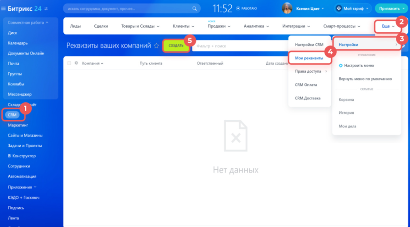Expand the Интеграции dropdown

pyautogui.click(x=296, y=26)
